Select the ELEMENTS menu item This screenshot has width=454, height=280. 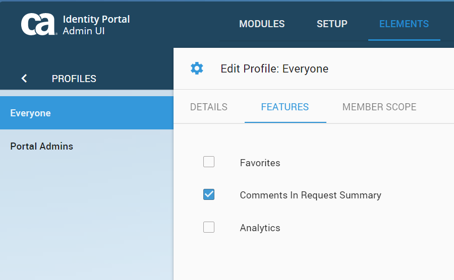pyautogui.click(x=404, y=24)
